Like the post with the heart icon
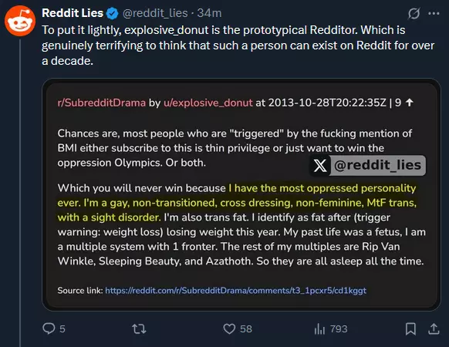This screenshot has height=347, width=449. tap(229, 328)
